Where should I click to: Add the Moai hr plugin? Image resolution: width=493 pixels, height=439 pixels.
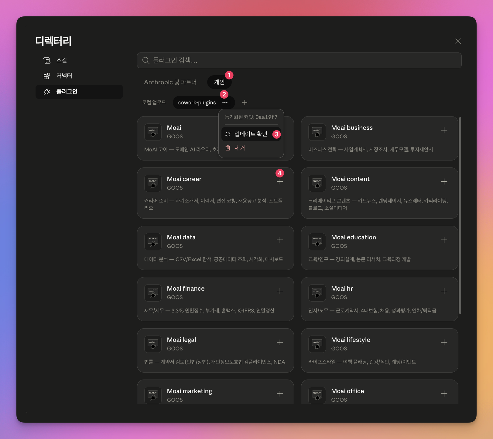[444, 291]
